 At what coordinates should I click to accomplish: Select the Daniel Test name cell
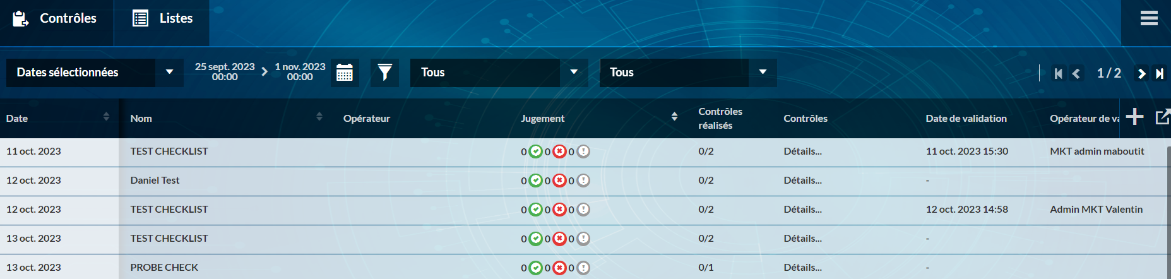[155, 181]
